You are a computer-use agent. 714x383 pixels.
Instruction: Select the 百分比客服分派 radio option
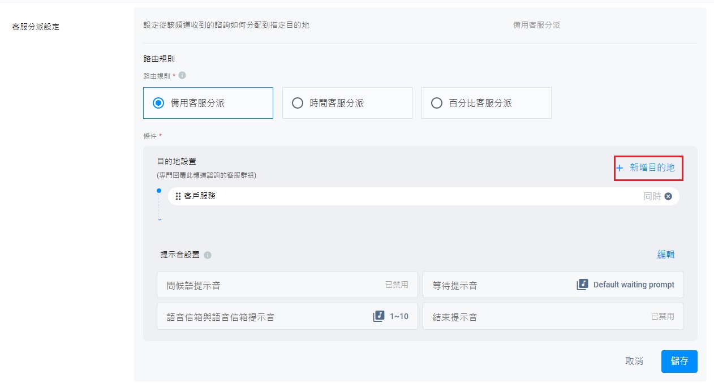(487, 103)
